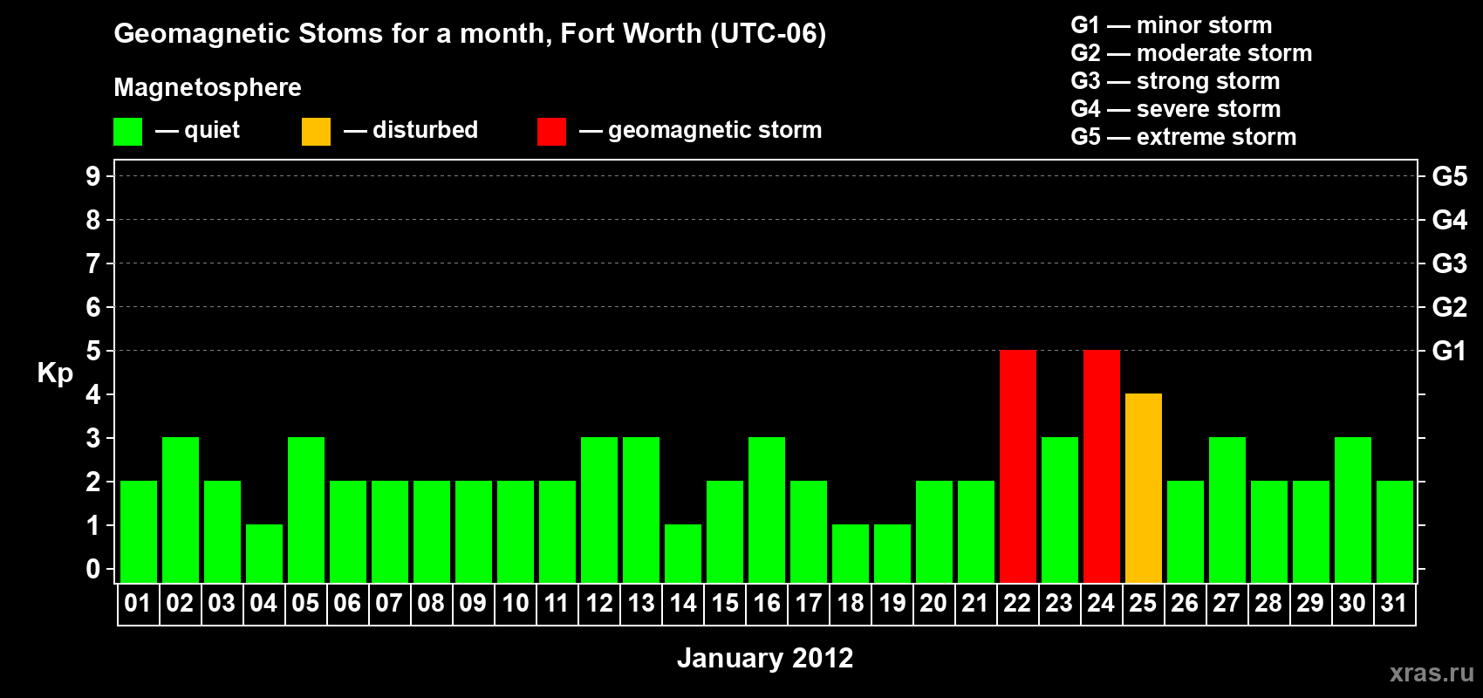The image size is (1483, 698).
Task: Click the green bar for day 01
Action: pyautogui.click(x=139, y=531)
